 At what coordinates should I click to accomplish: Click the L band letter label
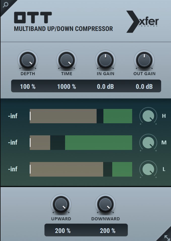[164, 169]
